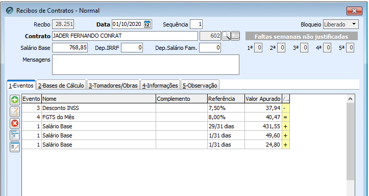
Task: Click the value 431,55 cell
Action: (263, 126)
